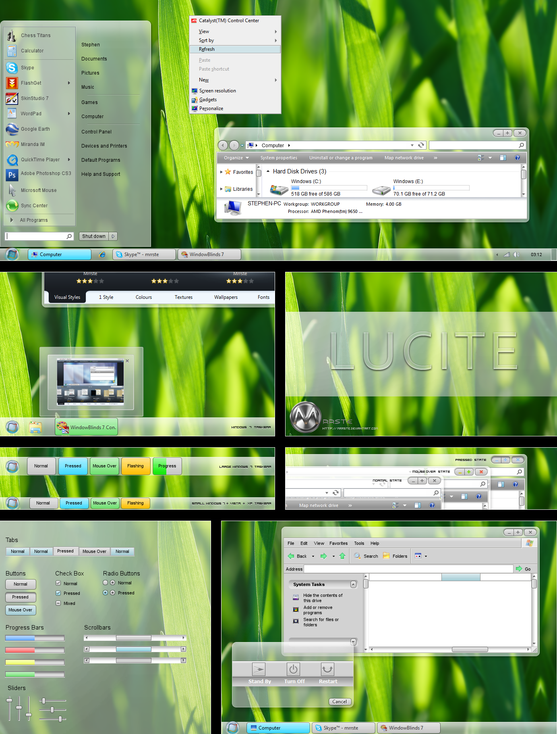Open Control Panel link
This screenshot has width=557, height=734.
coord(96,132)
